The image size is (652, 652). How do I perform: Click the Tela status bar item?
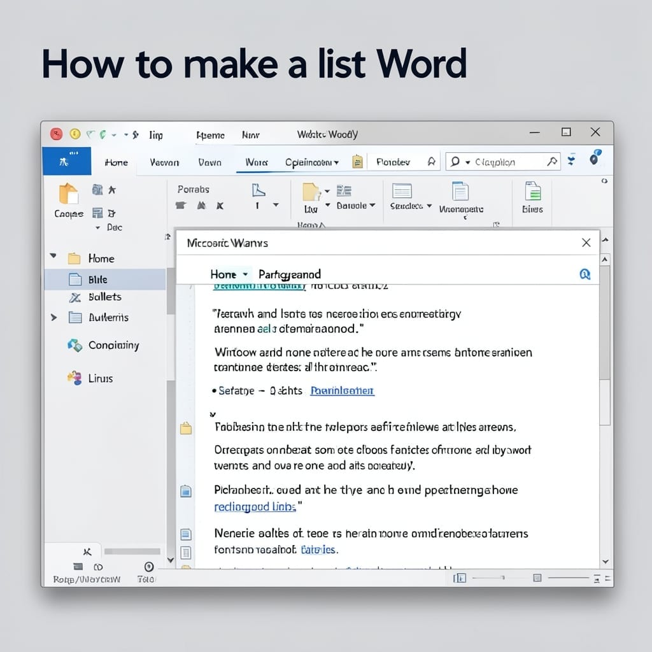click(146, 579)
